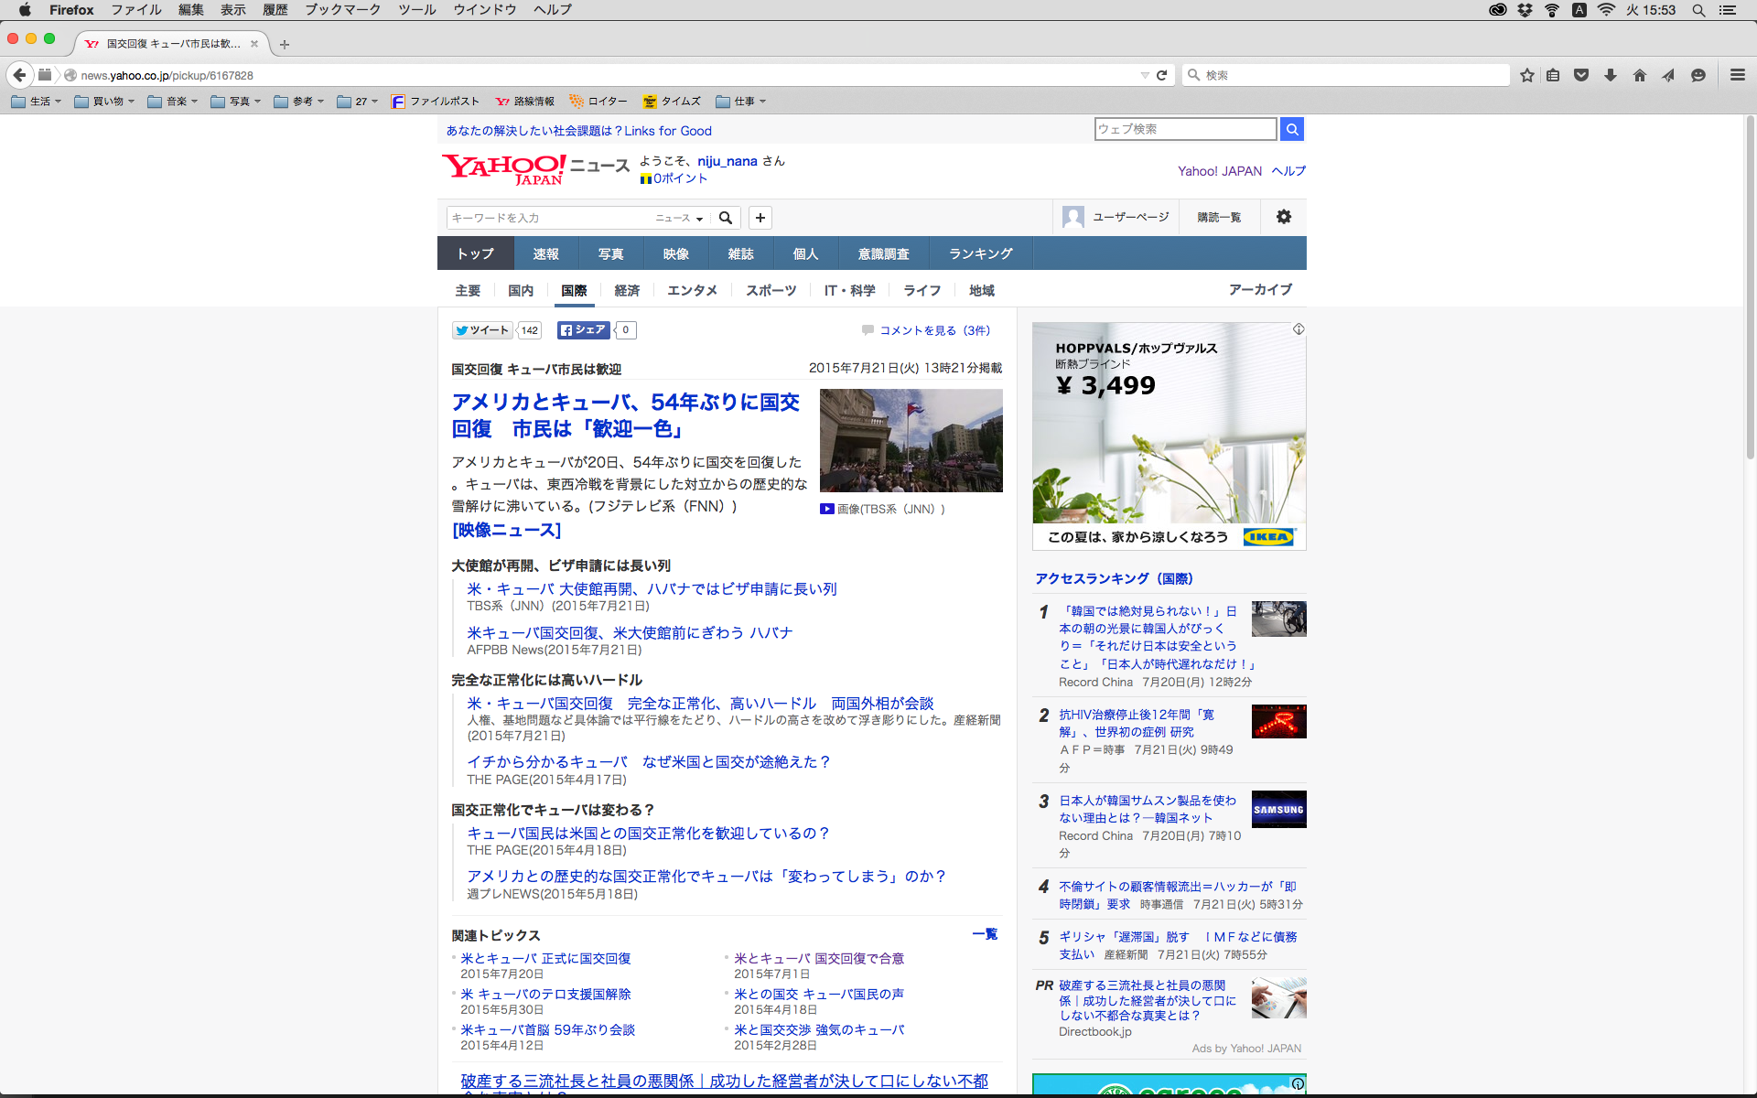Image resolution: width=1757 pixels, height=1098 pixels.
Task: Click the ツイート button
Action: [x=482, y=330]
